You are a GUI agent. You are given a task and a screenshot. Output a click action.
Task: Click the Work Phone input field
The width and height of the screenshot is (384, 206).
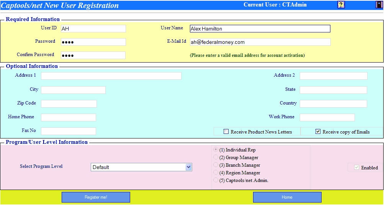(x=327, y=117)
